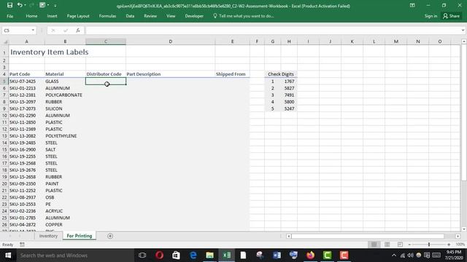Click the Undo arrow icon
467x262 pixels.
[20, 5]
